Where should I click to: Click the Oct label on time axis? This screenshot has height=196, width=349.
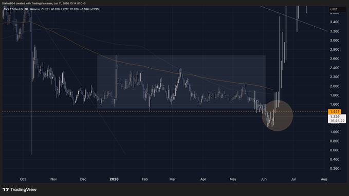[x=23, y=179]
